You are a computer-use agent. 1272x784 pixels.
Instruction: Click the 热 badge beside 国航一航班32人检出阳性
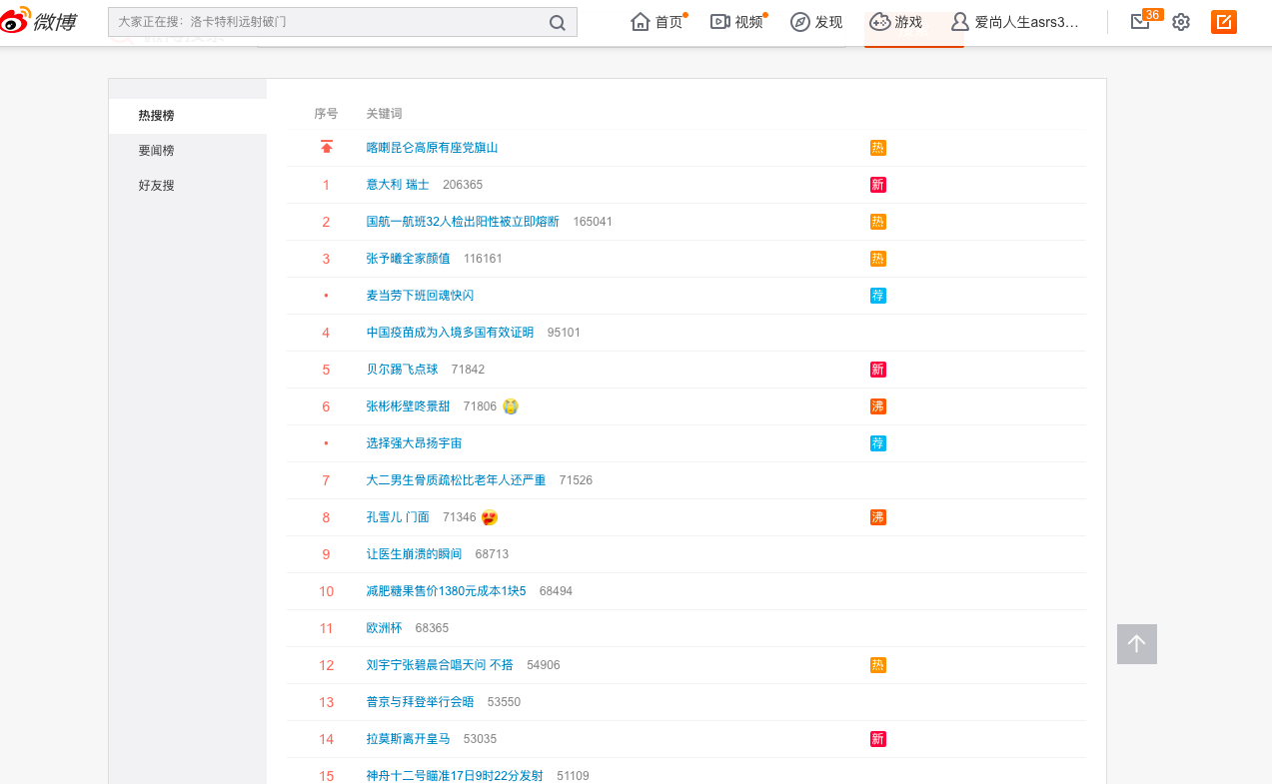click(878, 222)
